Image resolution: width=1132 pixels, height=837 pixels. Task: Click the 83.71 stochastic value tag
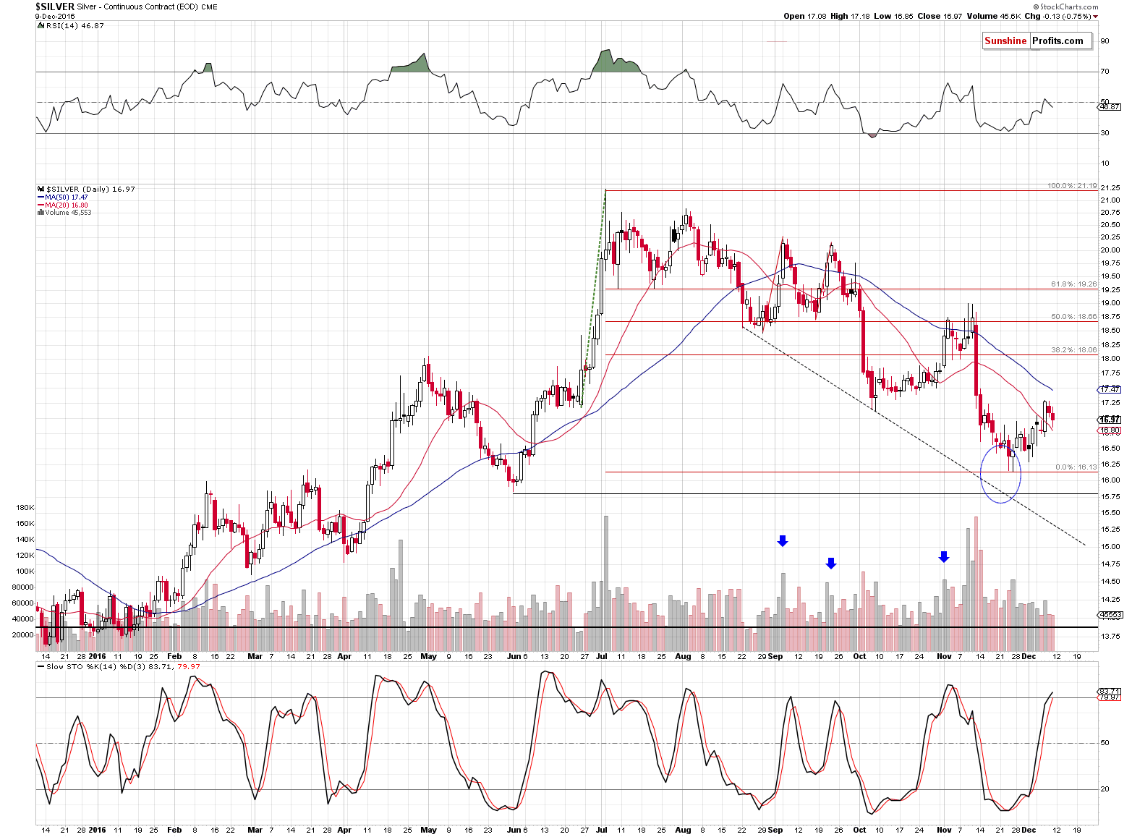tap(1109, 692)
